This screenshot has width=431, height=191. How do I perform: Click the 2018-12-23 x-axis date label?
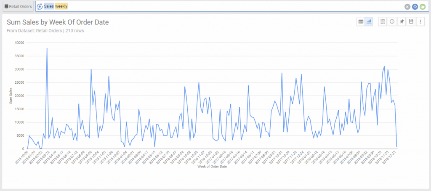pos(390,157)
